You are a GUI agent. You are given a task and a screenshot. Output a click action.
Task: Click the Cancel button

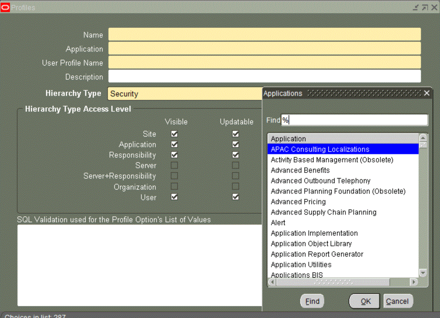point(398,301)
